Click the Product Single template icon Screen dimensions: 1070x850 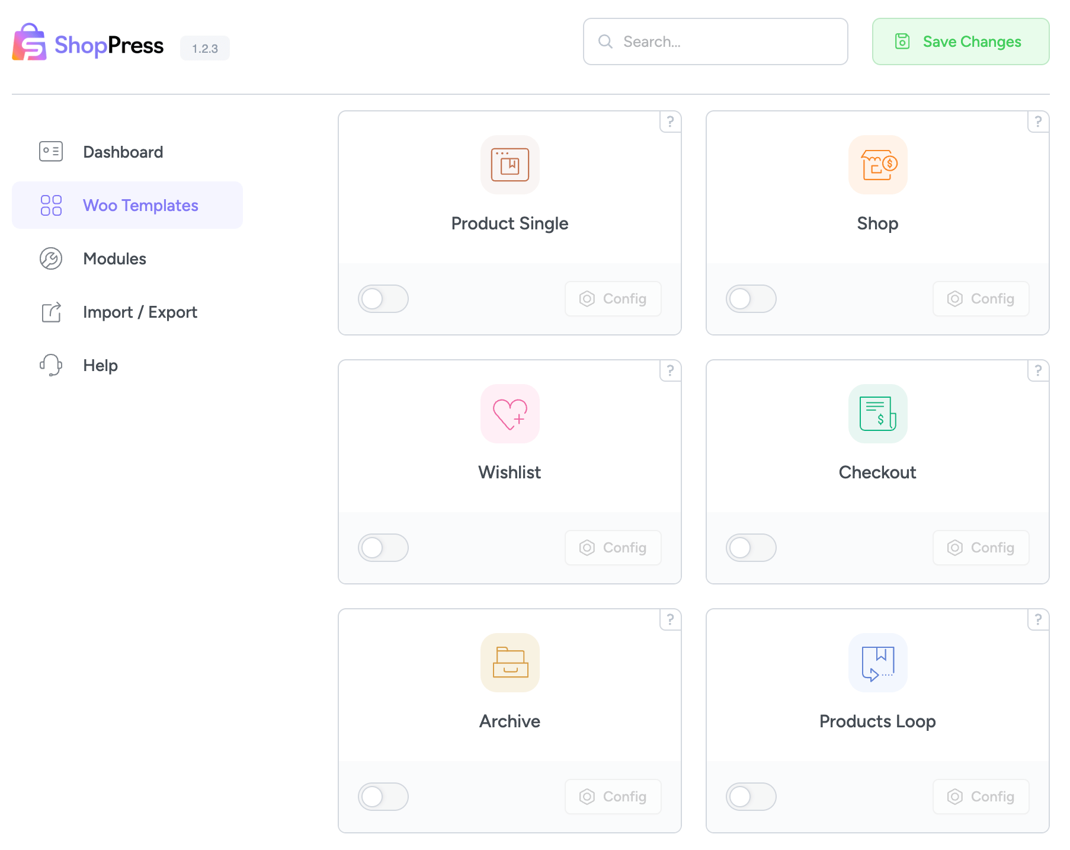tap(510, 165)
